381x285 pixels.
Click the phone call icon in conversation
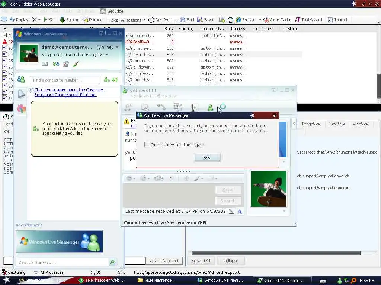161,107
